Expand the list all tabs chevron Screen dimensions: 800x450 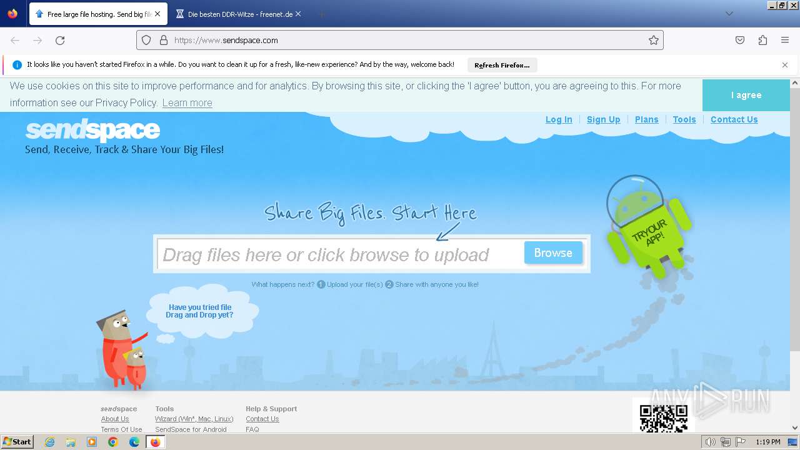click(x=729, y=14)
